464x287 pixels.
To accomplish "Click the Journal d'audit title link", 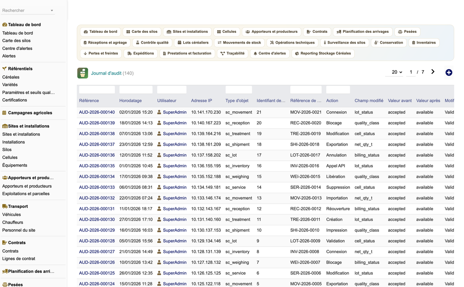I will point(106,73).
